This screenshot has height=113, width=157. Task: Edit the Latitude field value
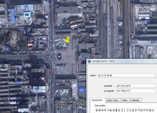tap(135, 86)
